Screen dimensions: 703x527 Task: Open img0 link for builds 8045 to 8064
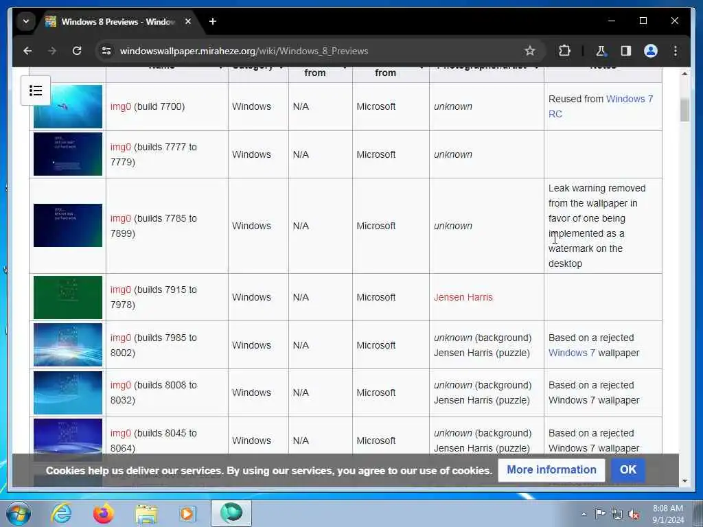pyautogui.click(x=121, y=434)
